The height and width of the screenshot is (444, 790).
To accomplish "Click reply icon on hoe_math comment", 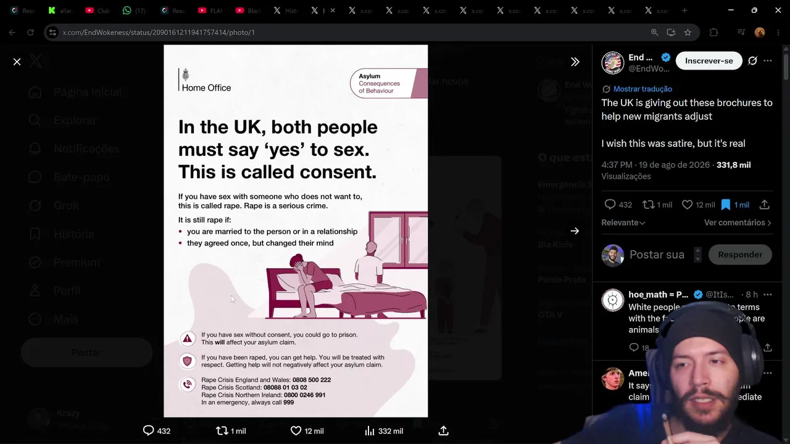I will point(634,348).
